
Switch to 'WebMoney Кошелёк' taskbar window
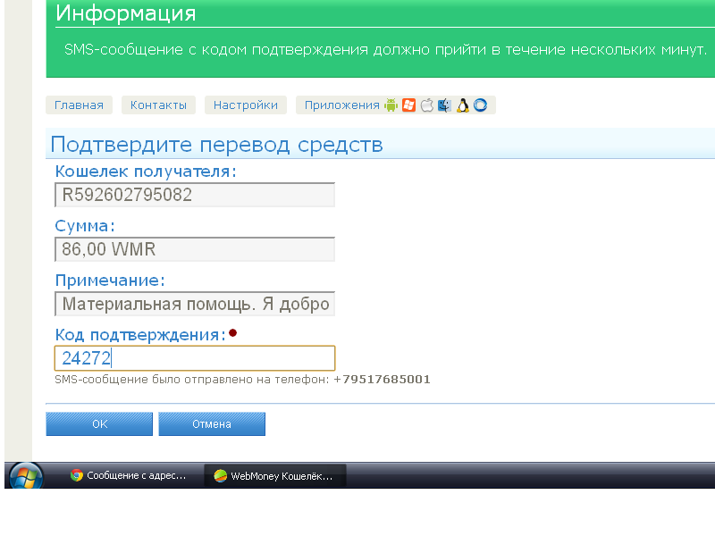pyautogui.click(x=274, y=476)
